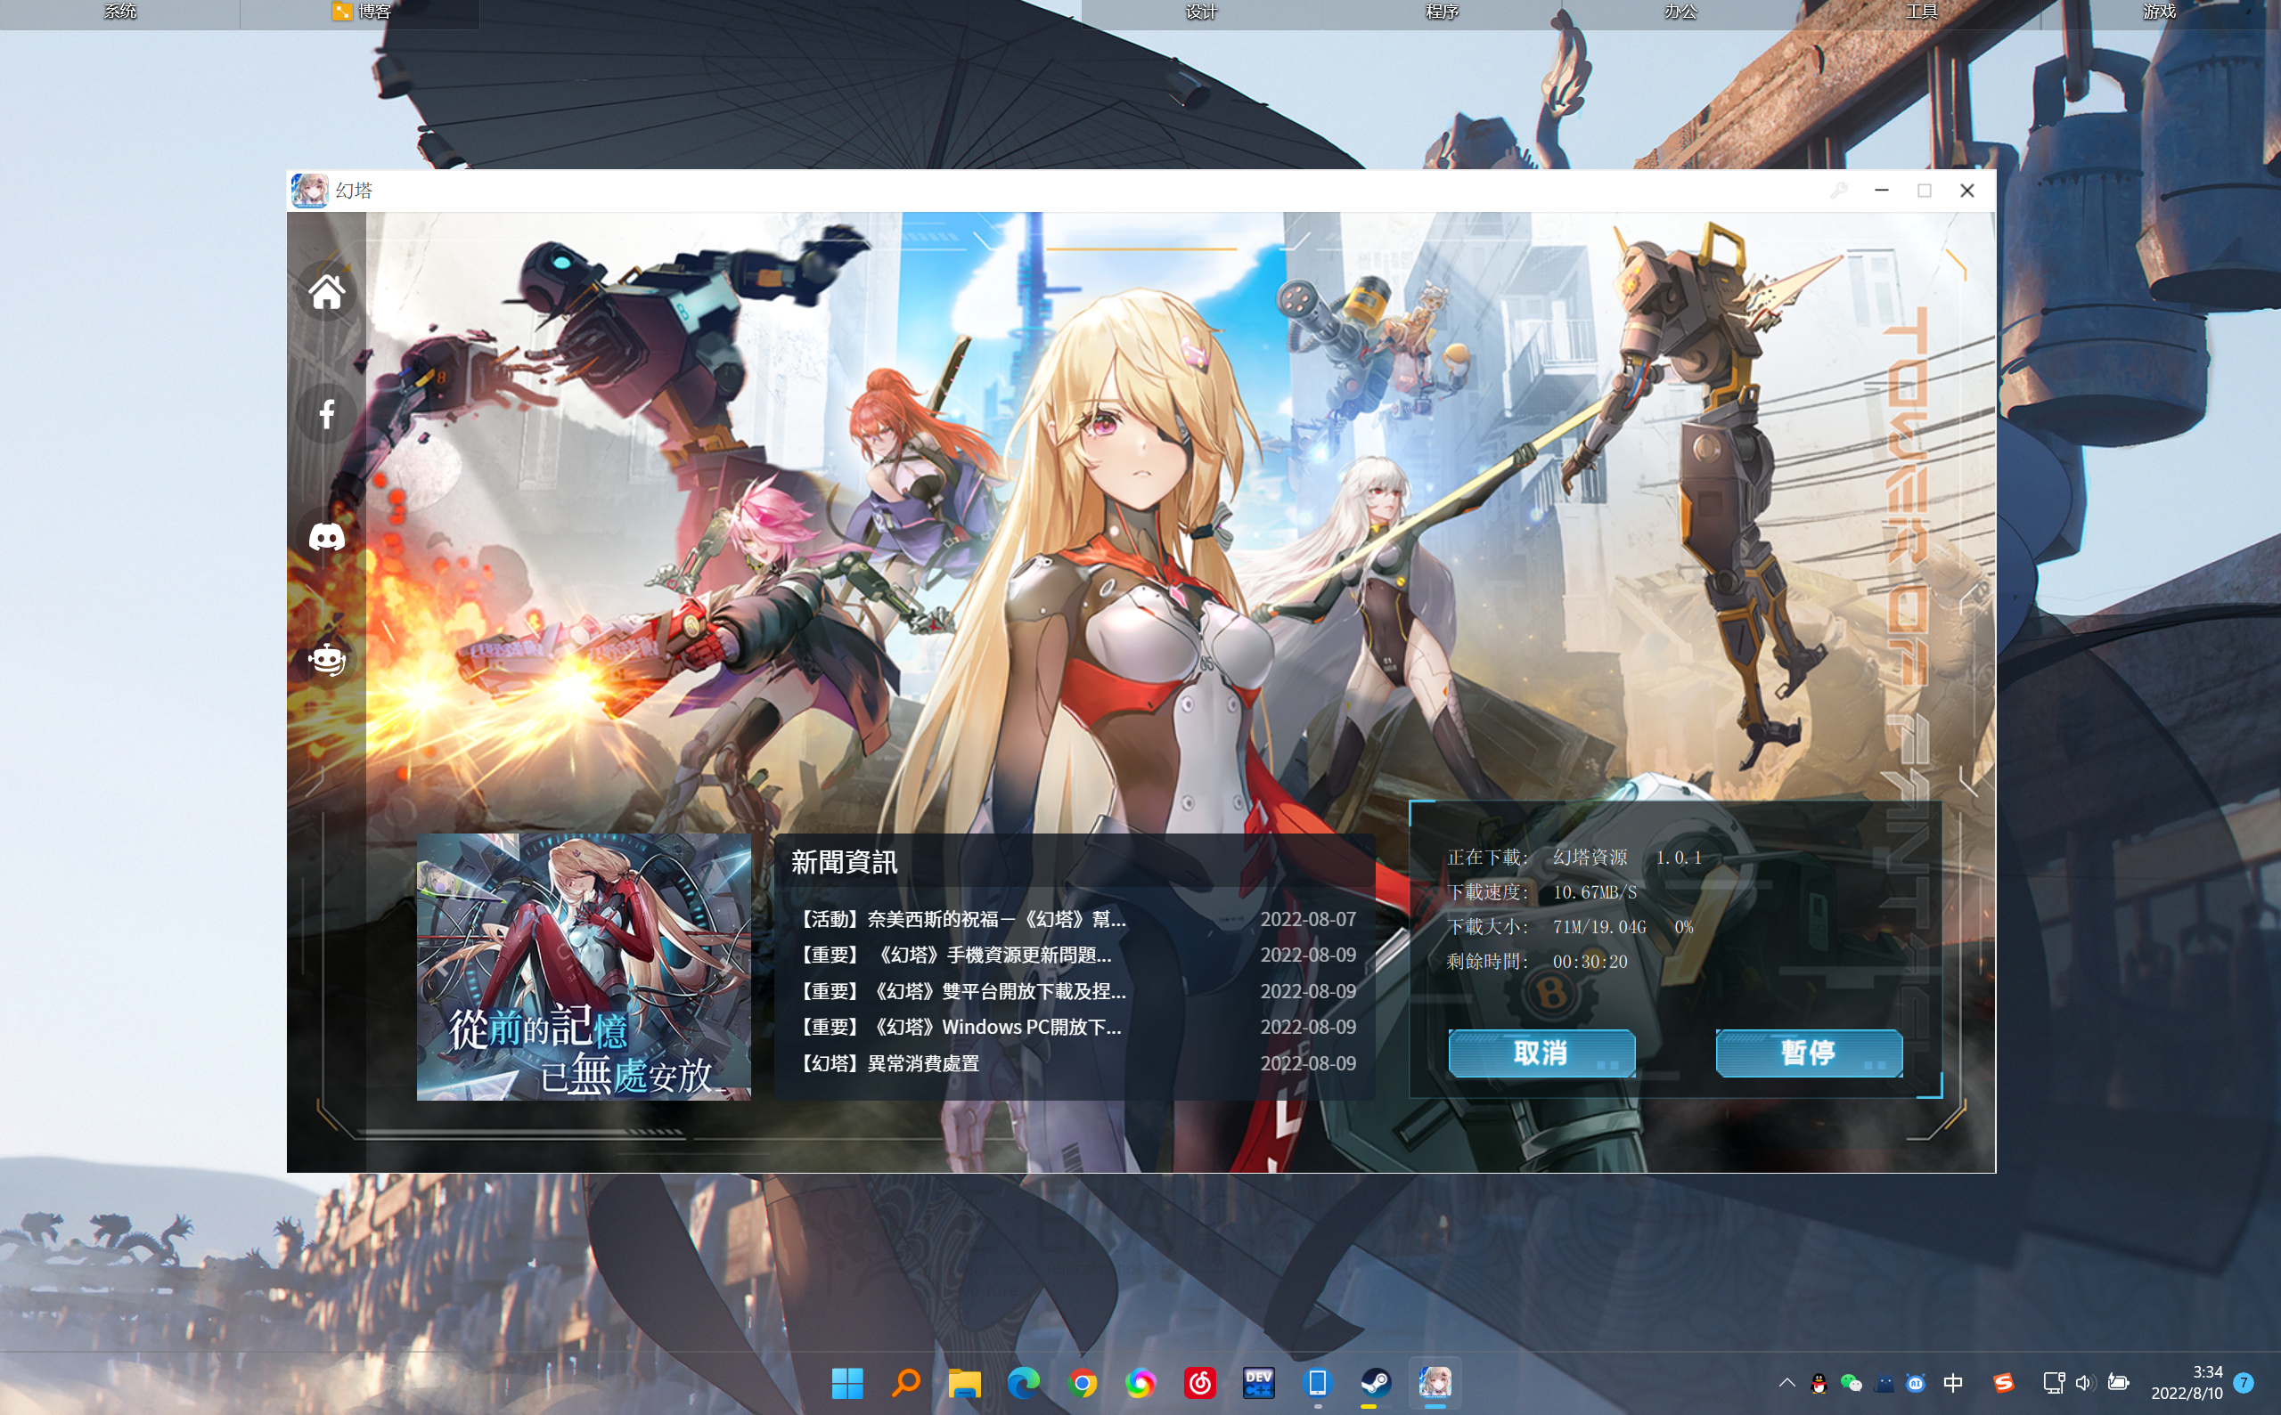Image resolution: width=2281 pixels, height=1415 pixels.
Task: Cancel the download with 取消 button
Action: click(1541, 1053)
